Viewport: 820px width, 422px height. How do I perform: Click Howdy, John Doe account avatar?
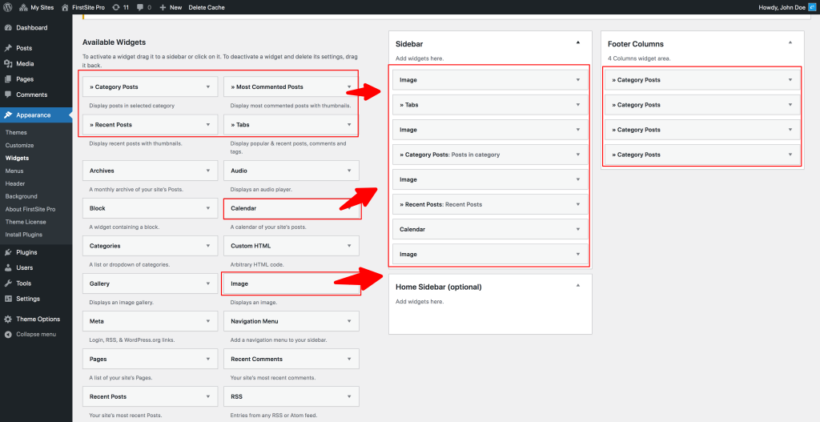click(x=810, y=7)
